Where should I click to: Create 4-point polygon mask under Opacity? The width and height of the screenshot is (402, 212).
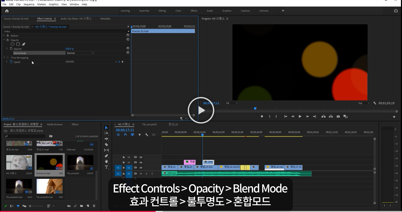click(18, 44)
